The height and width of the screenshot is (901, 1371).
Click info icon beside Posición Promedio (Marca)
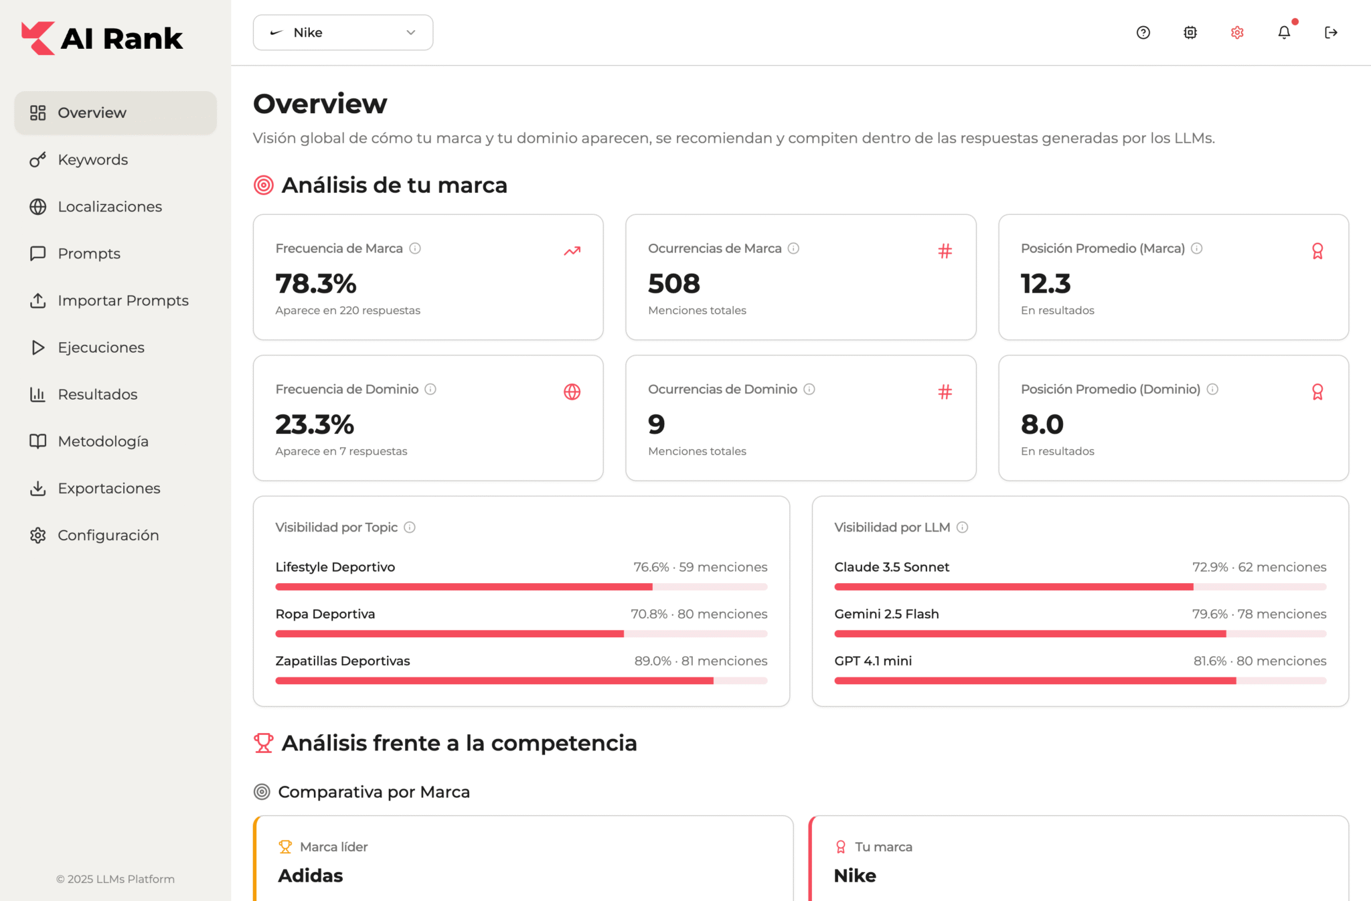(x=1197, y=248)
